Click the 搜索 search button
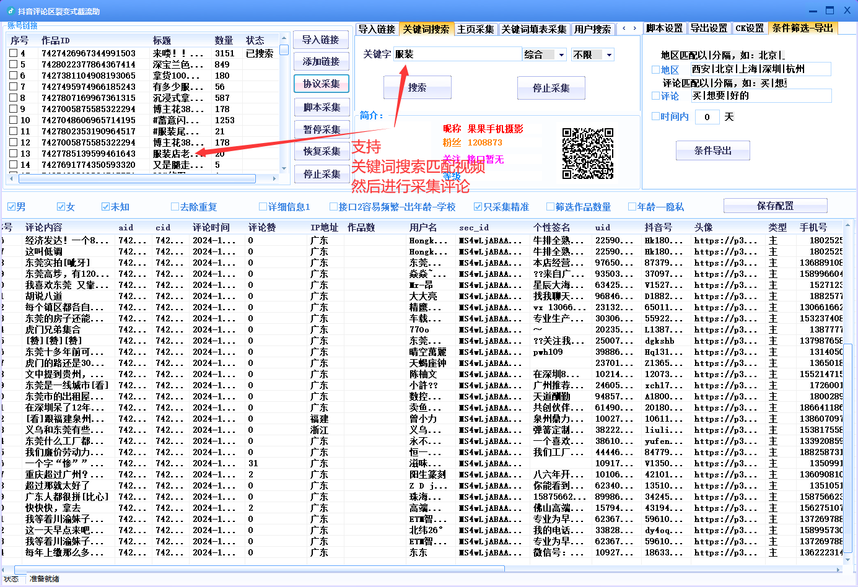This screenshot has height=587, width=858. coord(418,87)
